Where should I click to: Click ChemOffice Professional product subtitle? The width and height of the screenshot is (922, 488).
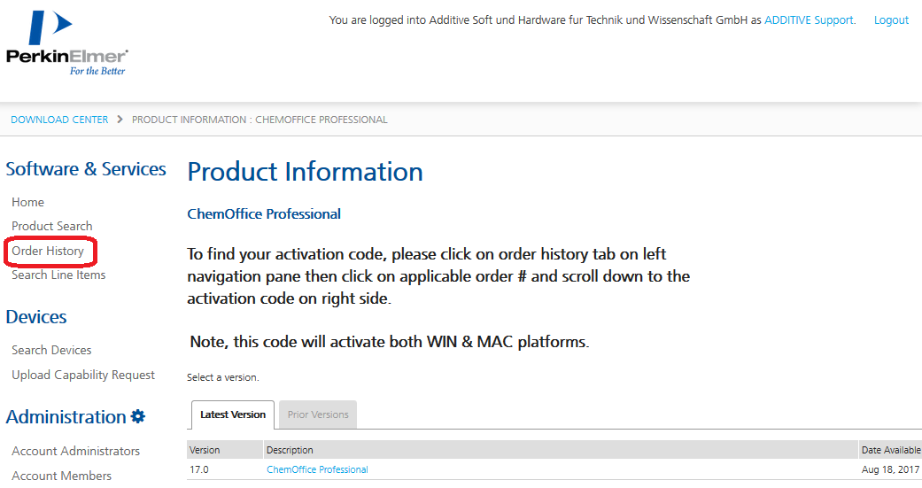pos(264,214)
